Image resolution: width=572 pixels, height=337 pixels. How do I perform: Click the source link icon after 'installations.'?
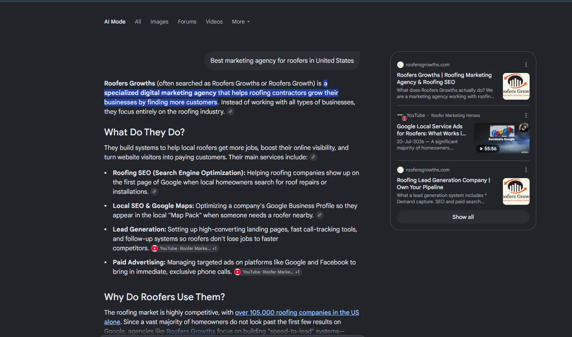click(x=154, y=192)
